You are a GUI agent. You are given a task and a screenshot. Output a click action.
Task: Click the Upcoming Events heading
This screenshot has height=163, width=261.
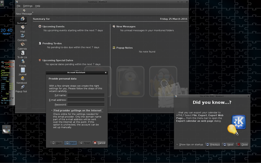click(x=53, y=26)
